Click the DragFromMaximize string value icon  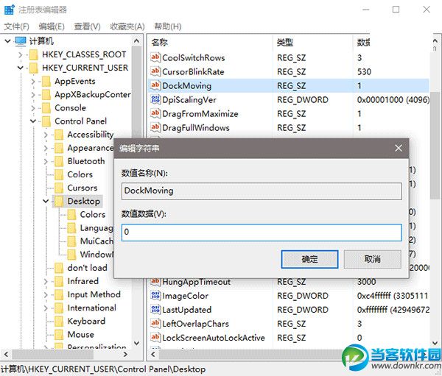(155, 114)
